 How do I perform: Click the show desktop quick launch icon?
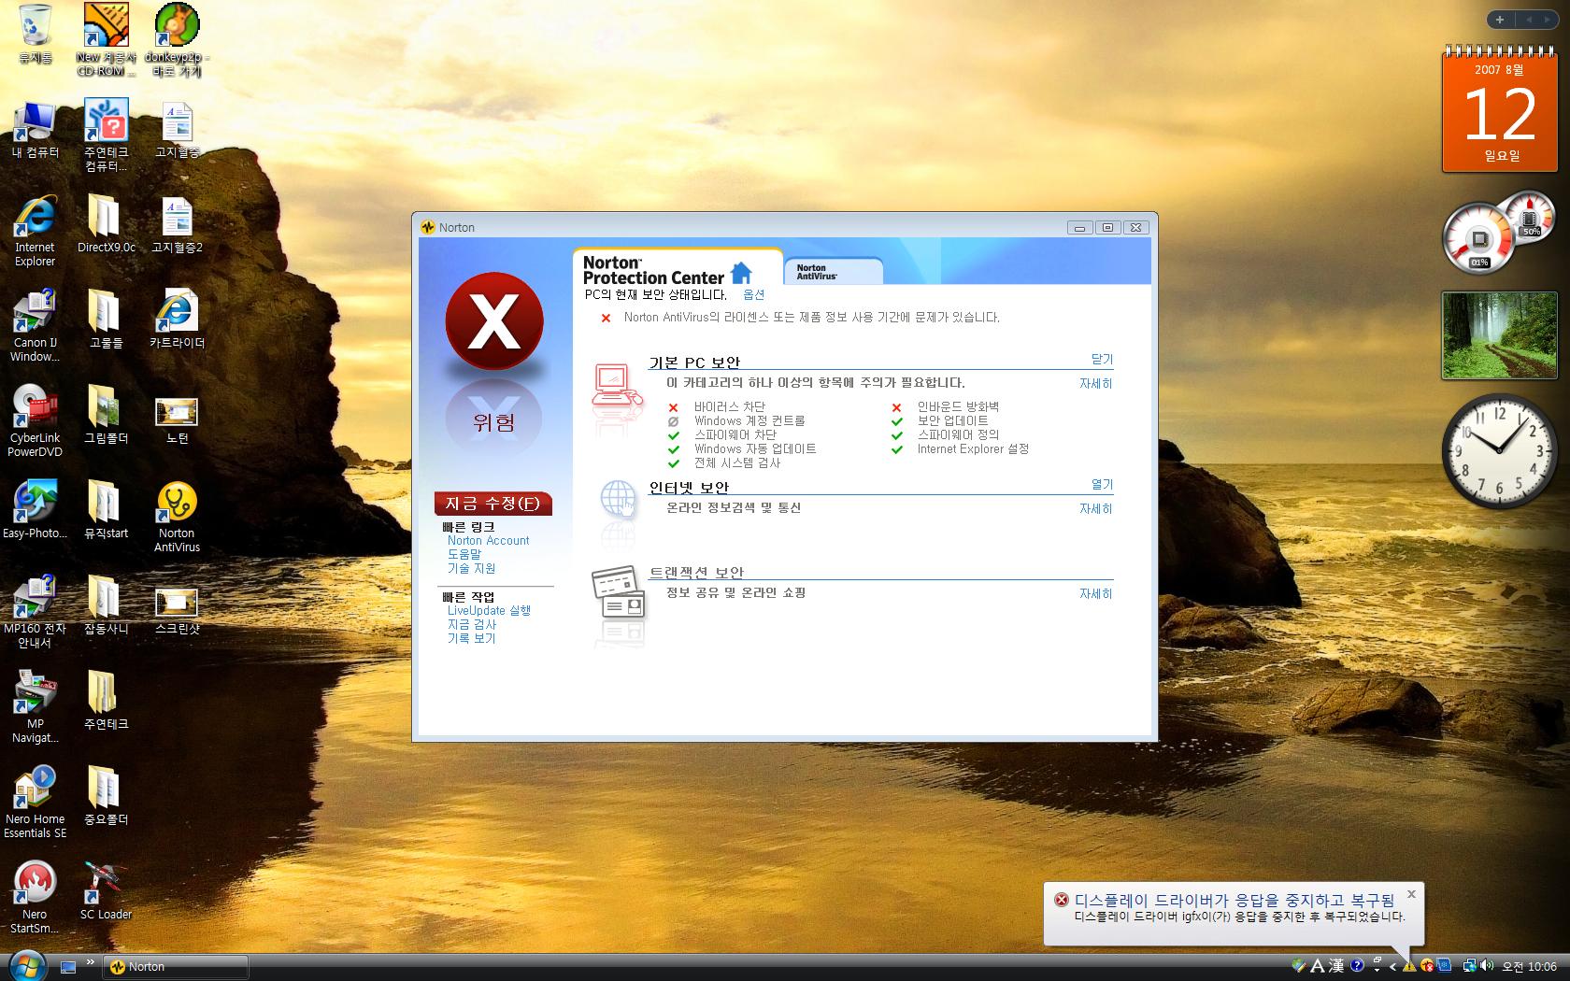pyautogui.click(x=67, y=967)
